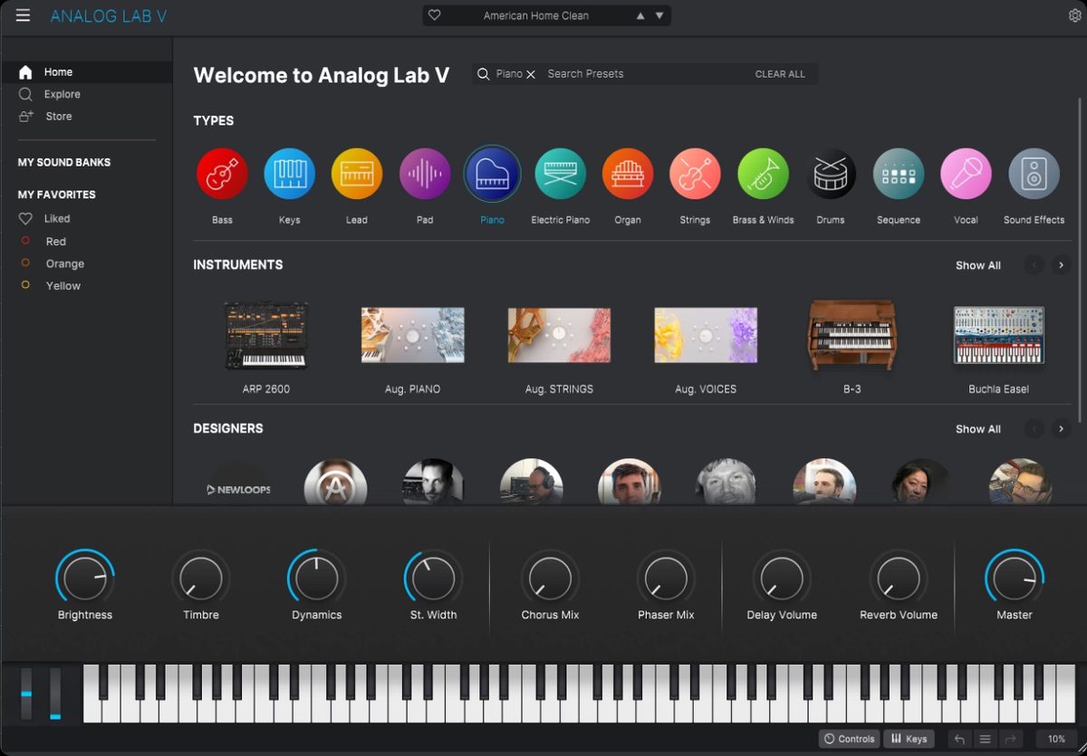Show all instruments

(x=978, y=265)
